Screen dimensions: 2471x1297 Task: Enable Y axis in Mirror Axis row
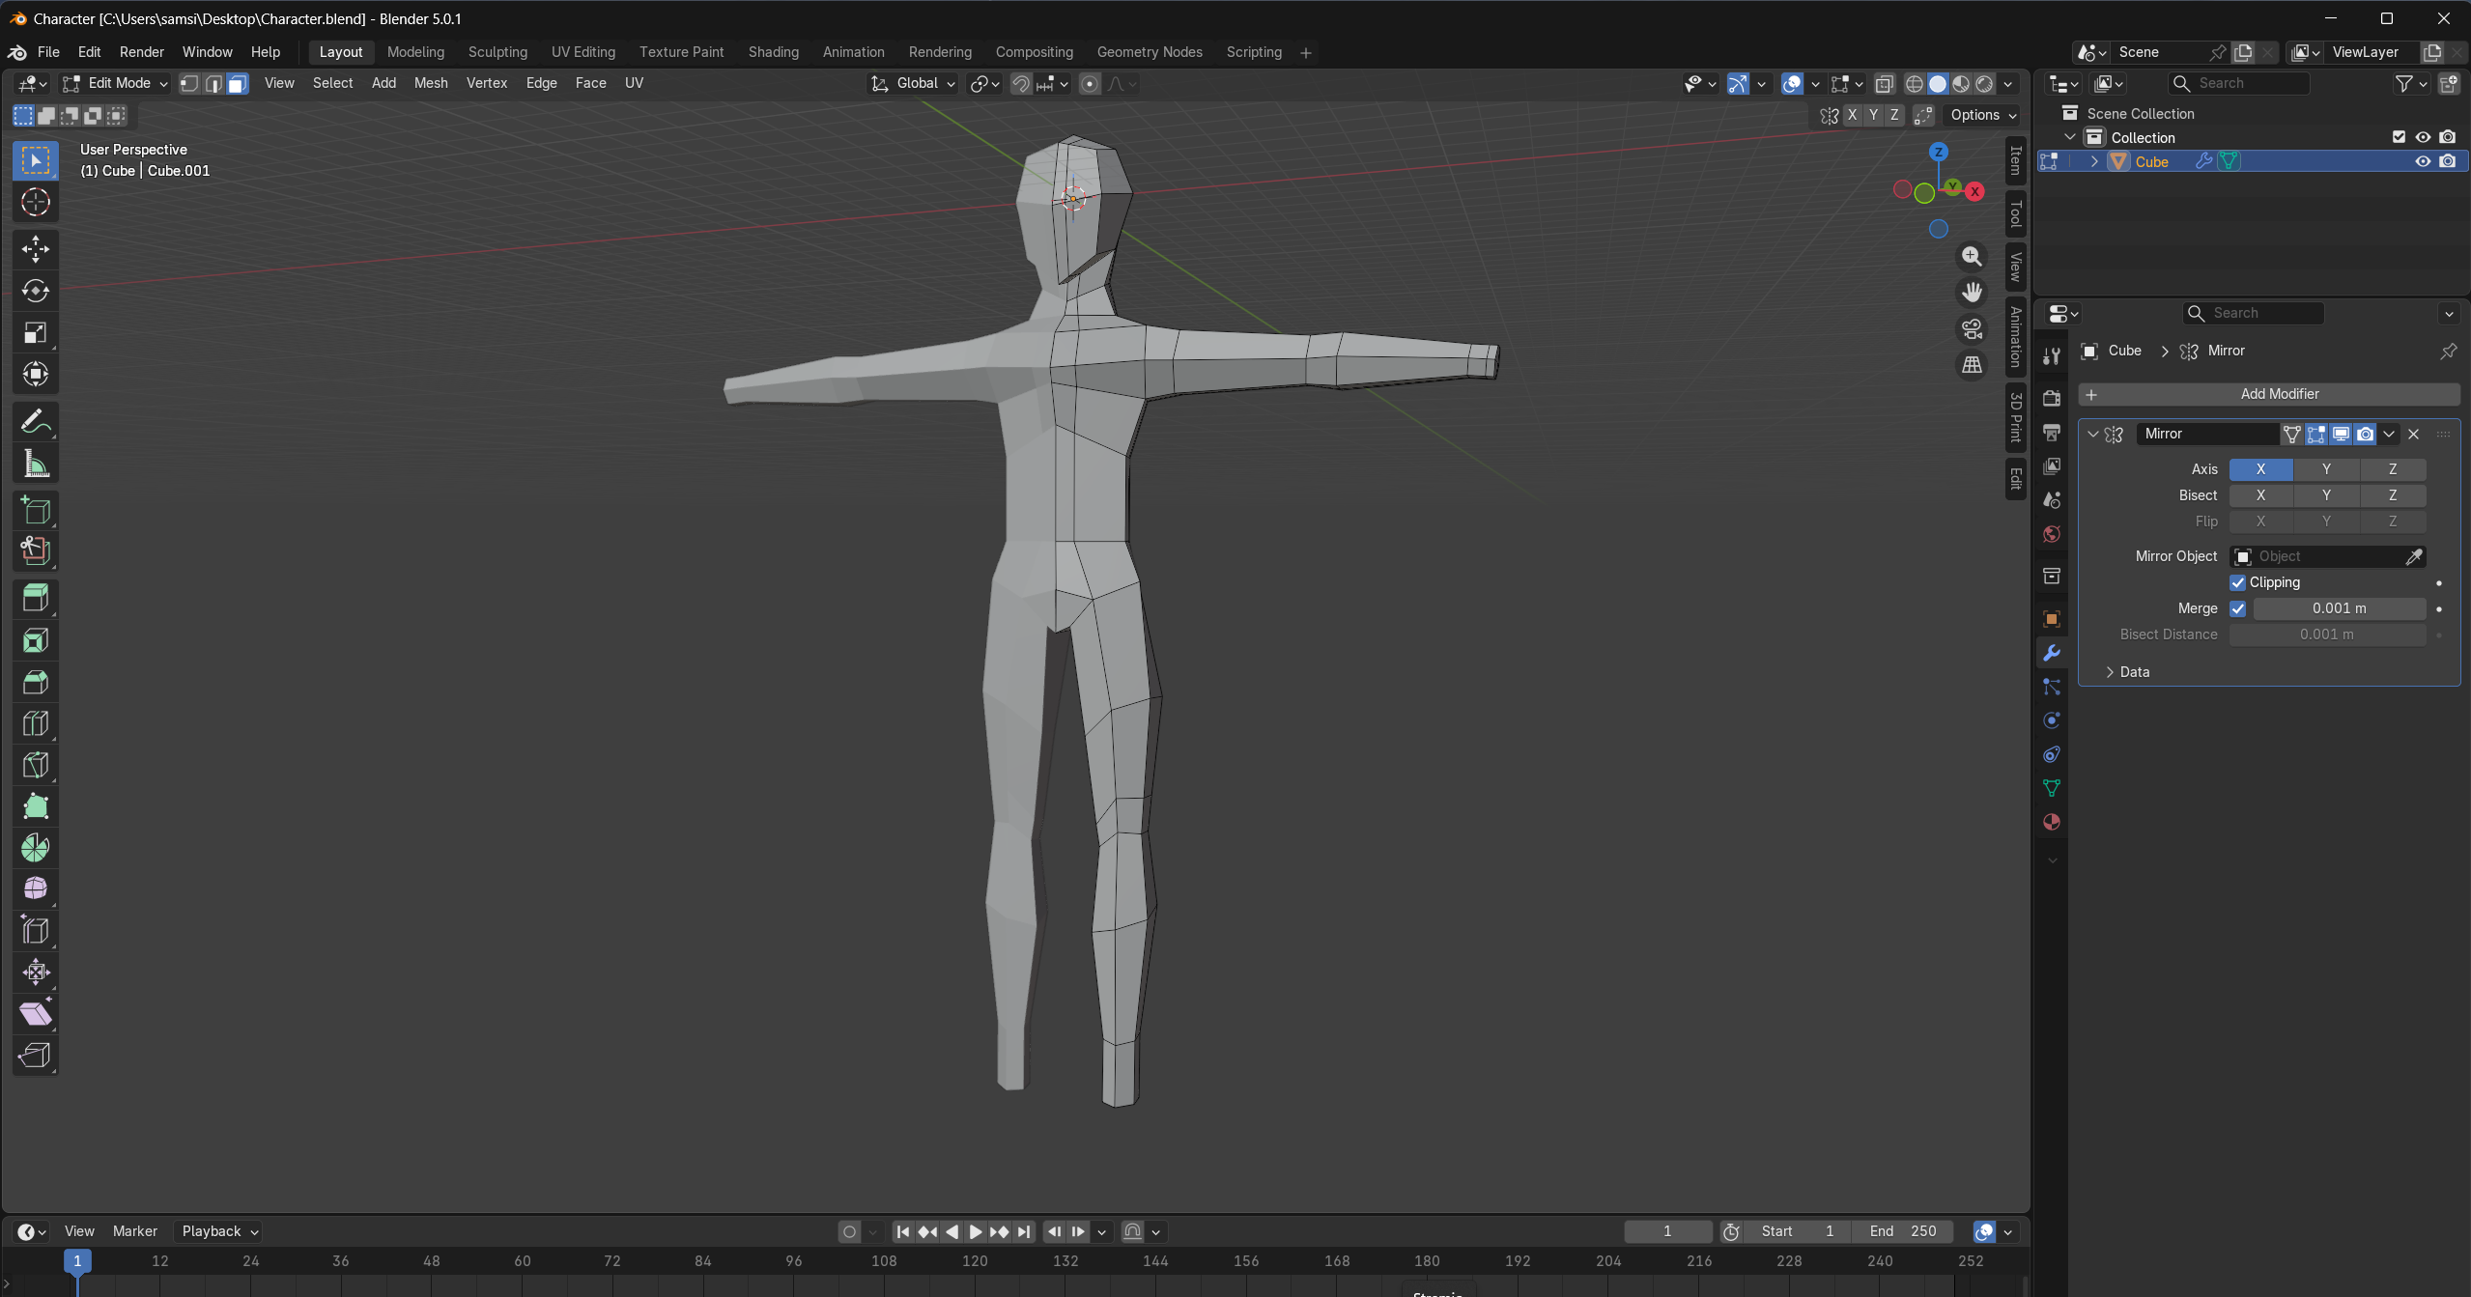tap(2326, 469)
